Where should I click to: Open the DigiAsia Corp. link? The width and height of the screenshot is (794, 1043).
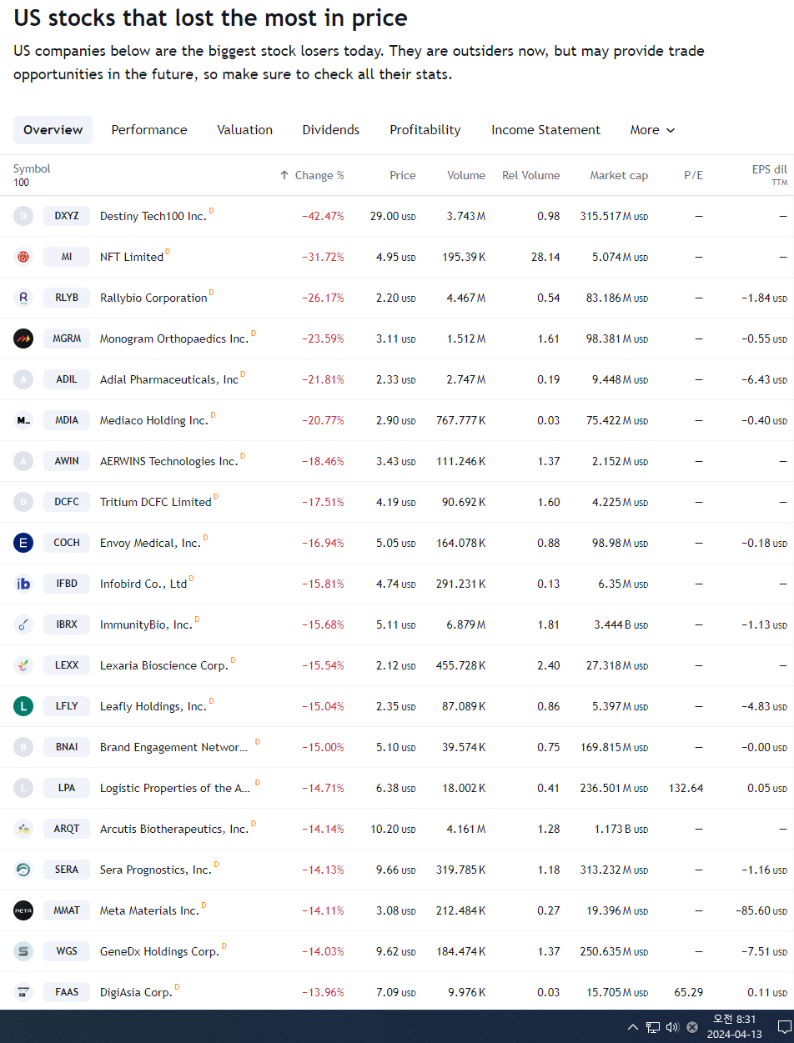tap(136, 993)
